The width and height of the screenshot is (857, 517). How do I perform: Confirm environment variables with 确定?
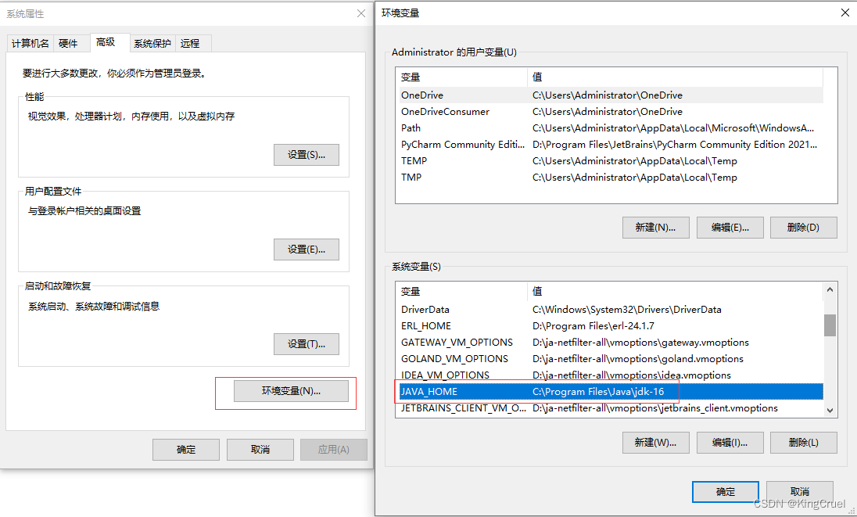point(725,491)
